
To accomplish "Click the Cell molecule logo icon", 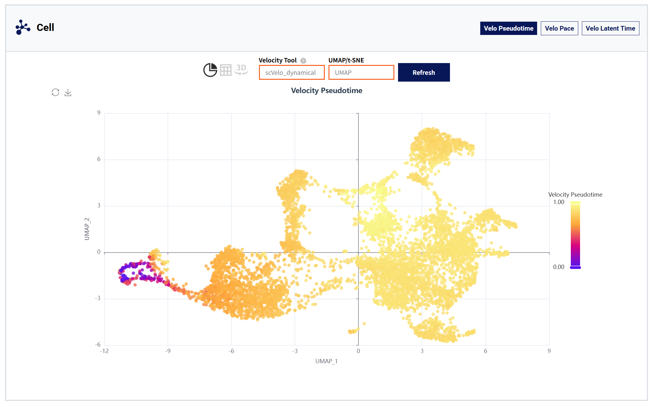I will (23, 27).
